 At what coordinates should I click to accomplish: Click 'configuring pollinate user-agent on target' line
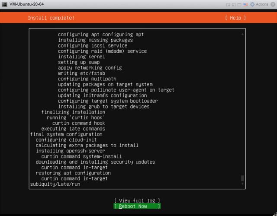pyautogui.click(x=116, y=90)
